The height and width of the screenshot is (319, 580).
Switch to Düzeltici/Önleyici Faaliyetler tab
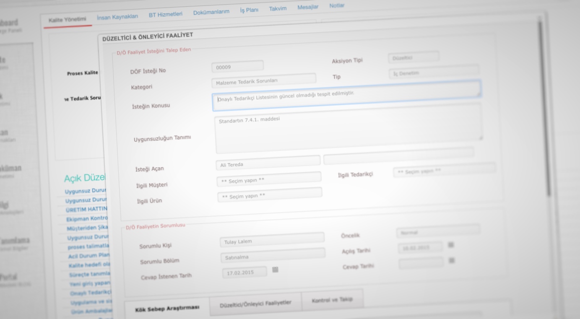255,303
